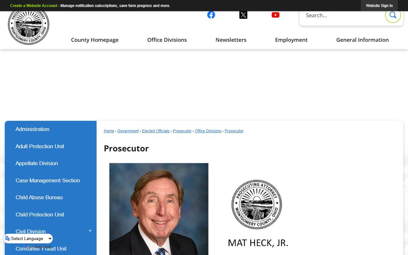Open Child Protection Unit in the sidebar
Image resolution: width=408 pixels, height=255 pixels.
51,215
